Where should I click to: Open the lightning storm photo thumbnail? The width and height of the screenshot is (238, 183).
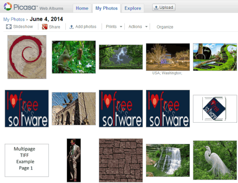click(x=121, y=57)
